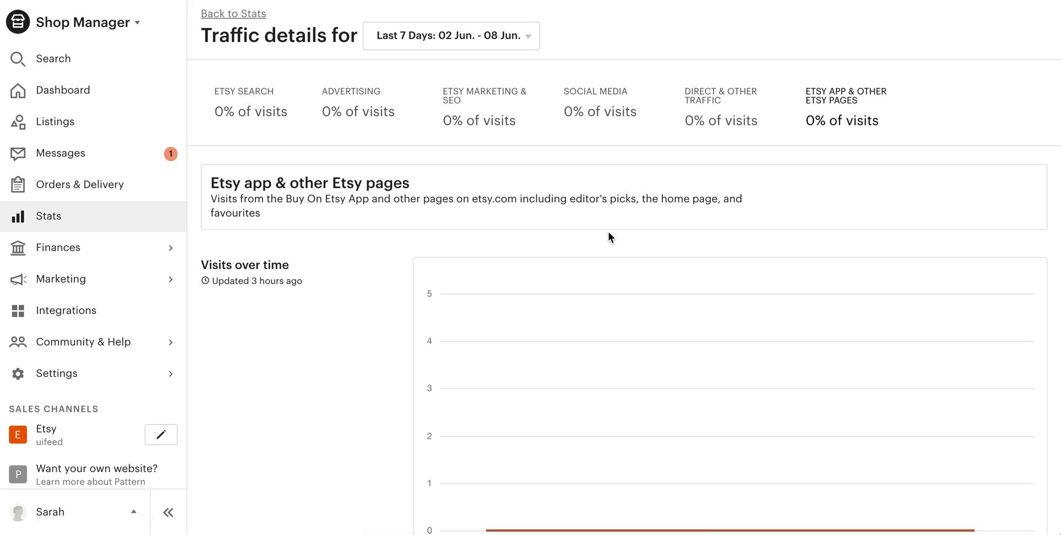Image resolution: width=1061 pixels, height=535 pixels.
Task: Click the Visits over time heading
Action: pyautogui.click(x=245, y=265)
